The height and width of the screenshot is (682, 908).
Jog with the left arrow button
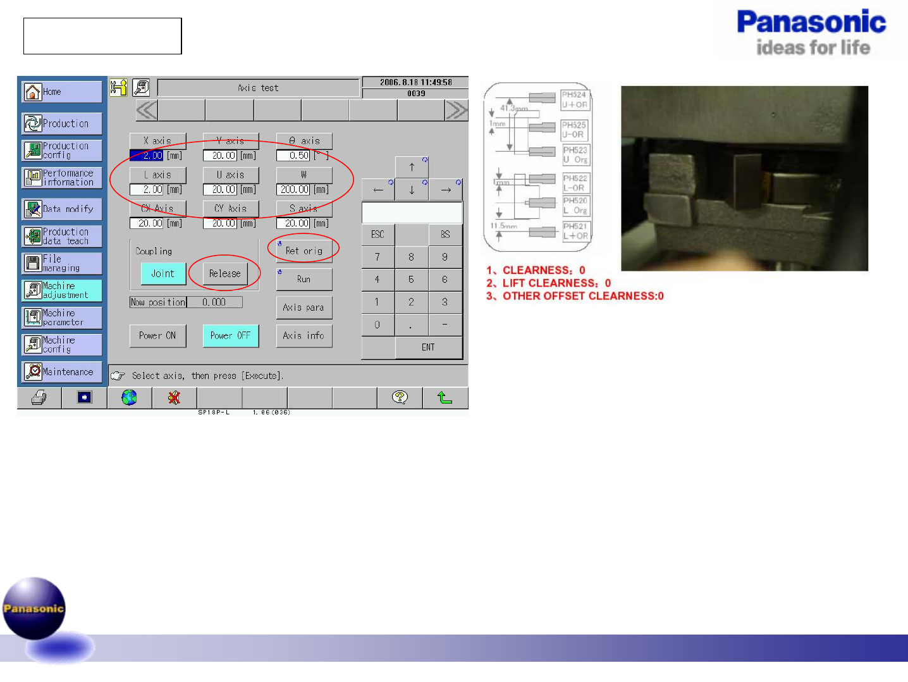(378, 190)
